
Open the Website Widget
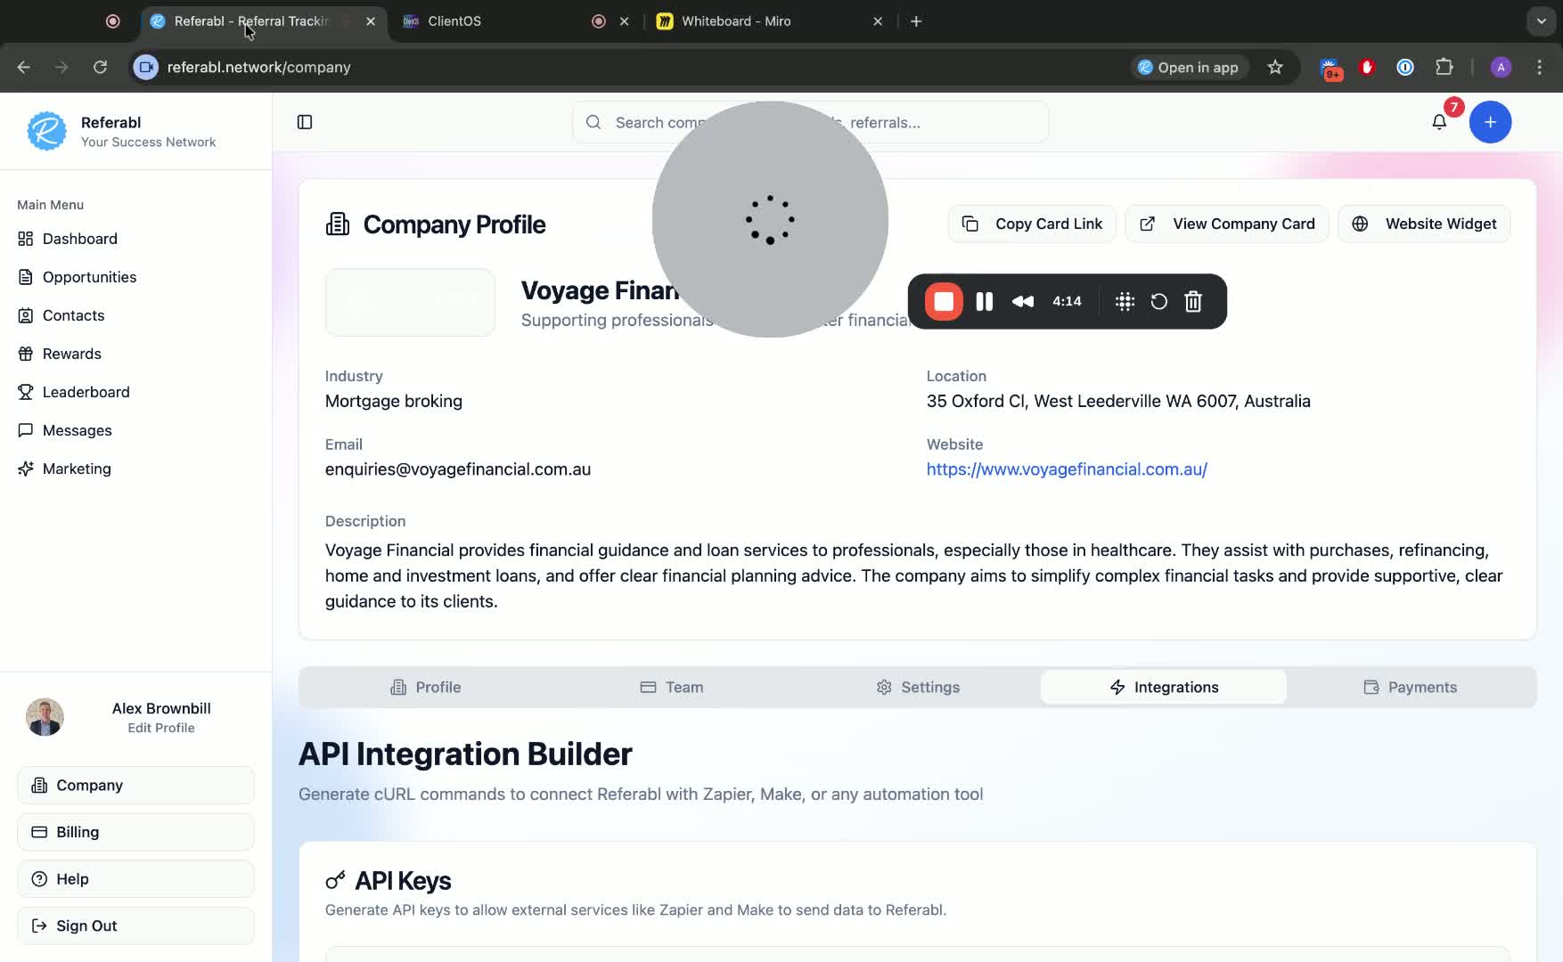tap(1424, 224)
